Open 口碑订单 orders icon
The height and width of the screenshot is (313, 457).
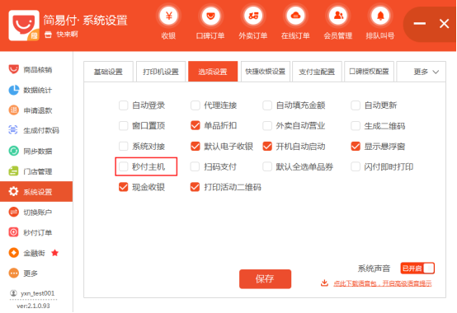point(210,16)
